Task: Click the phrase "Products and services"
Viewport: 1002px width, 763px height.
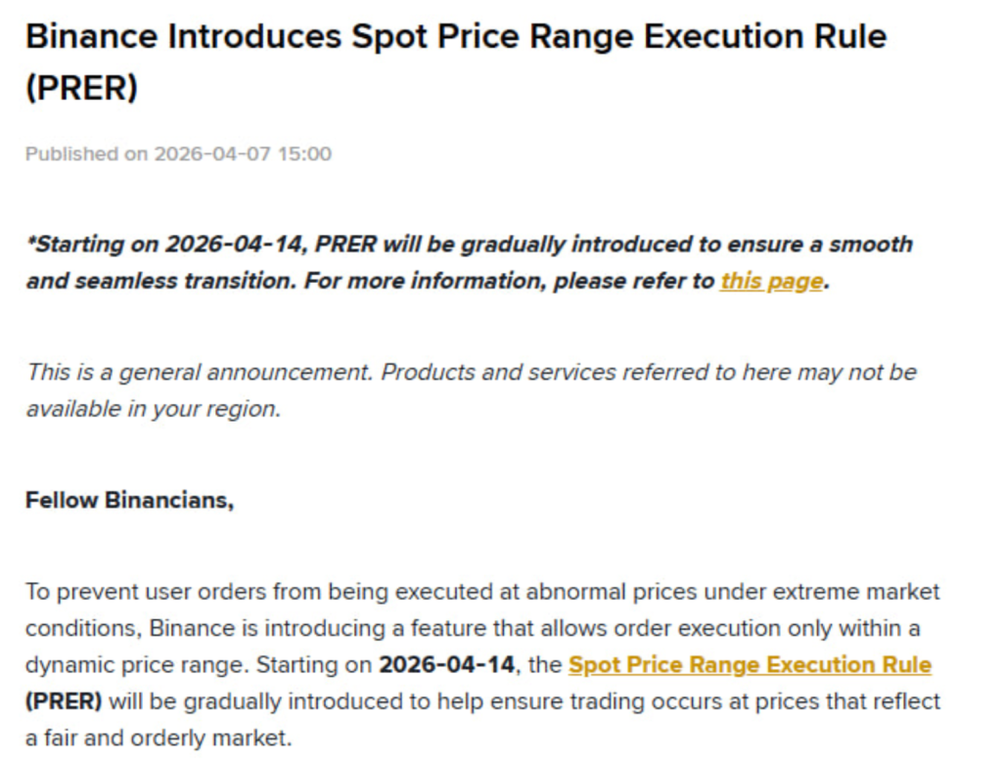Action: (x=498, y=373)
